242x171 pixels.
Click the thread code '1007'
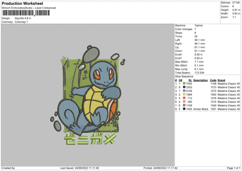213,109
